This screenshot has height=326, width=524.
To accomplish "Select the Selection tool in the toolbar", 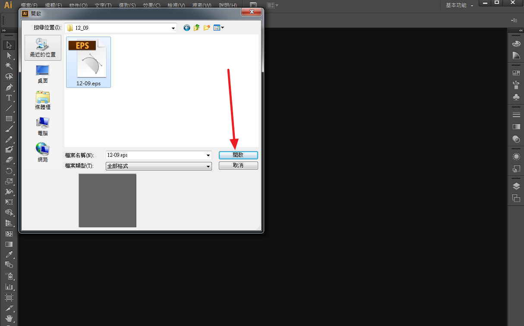I will coord(9,45).
